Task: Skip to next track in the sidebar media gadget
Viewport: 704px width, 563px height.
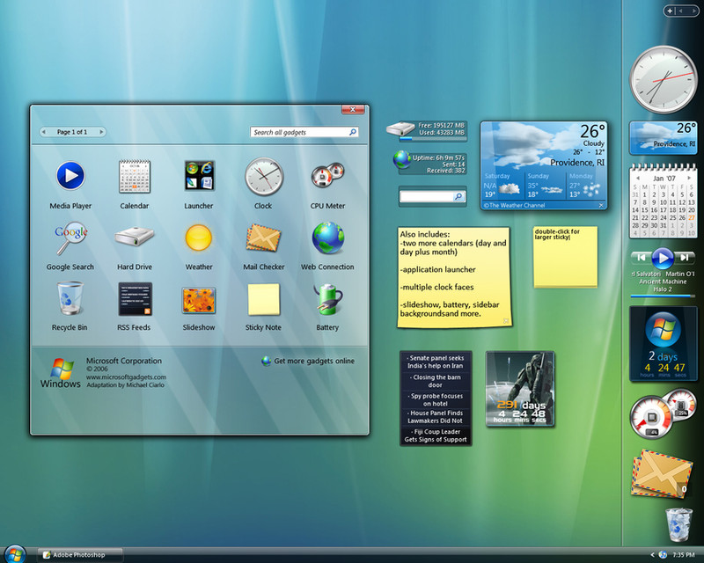Action: (685, 258)
